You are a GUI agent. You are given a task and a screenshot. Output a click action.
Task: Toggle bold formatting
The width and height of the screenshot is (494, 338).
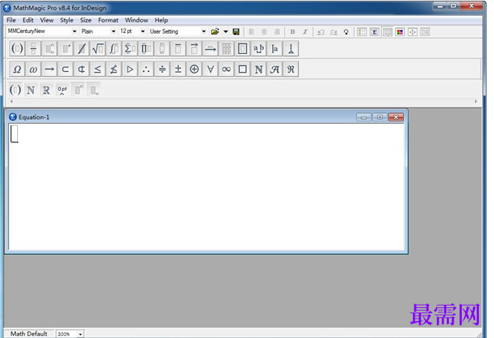tap(292, 31)
